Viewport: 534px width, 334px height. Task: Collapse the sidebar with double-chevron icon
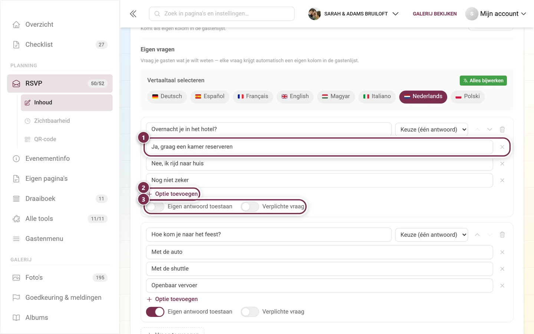(133, 14)
